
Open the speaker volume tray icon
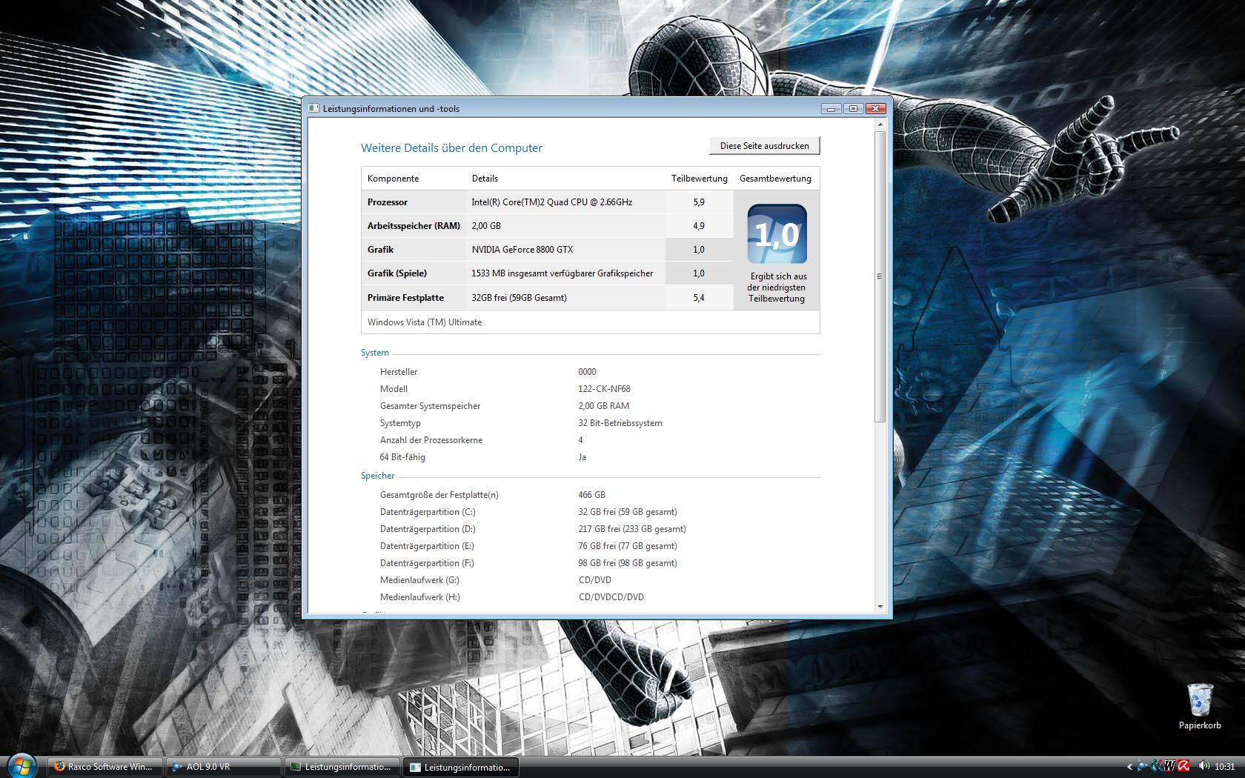click(1203, 766)
